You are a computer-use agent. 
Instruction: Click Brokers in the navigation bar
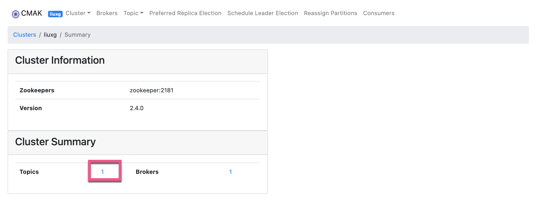pos(107,13)
